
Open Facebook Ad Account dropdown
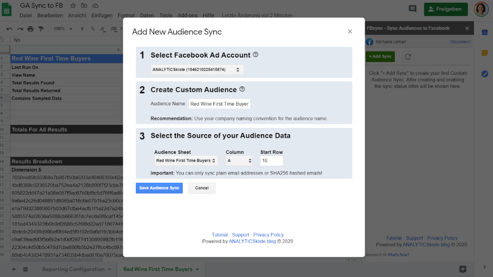coord(197,70)
